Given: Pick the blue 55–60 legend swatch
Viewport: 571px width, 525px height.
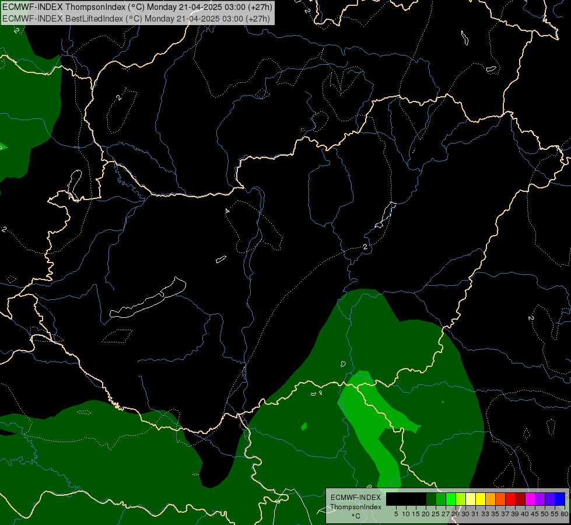Looking at the screenshot, I should coord(560,499).
